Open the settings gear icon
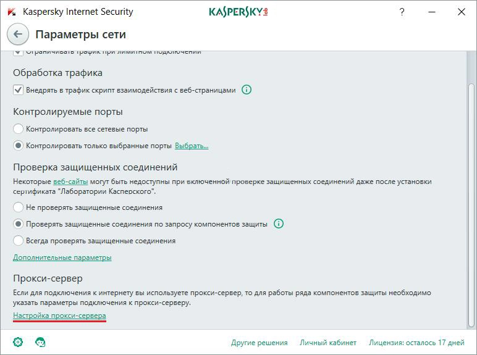The width and height of the screenshot is (477, 355). [18, 342]
